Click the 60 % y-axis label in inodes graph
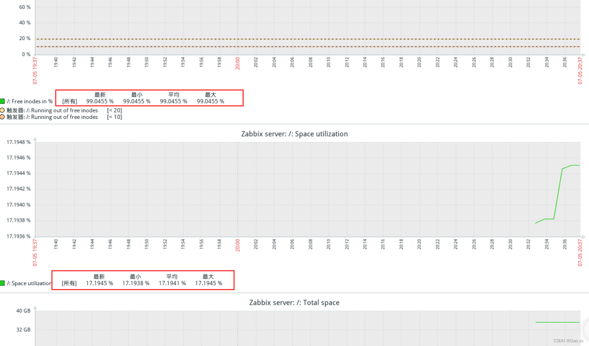Screen dimensions: 589x346 click(25, 7)
